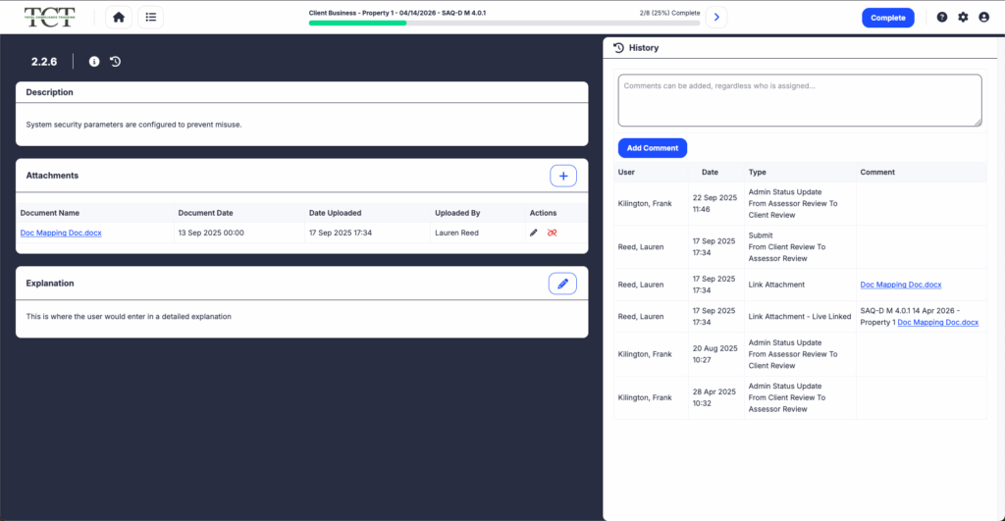Advance to next requirement with arrow button

(716, 17)
